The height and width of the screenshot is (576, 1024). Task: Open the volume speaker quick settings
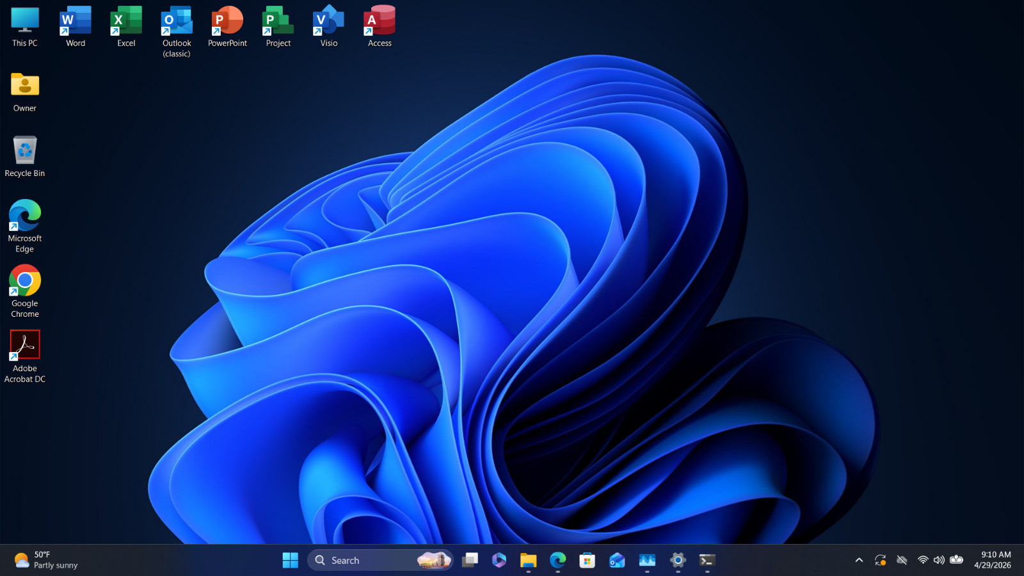click(939, 561)
